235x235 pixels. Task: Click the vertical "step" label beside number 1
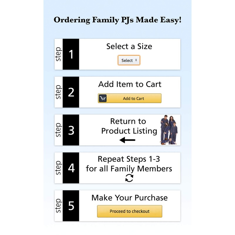(x=58, y=54)
